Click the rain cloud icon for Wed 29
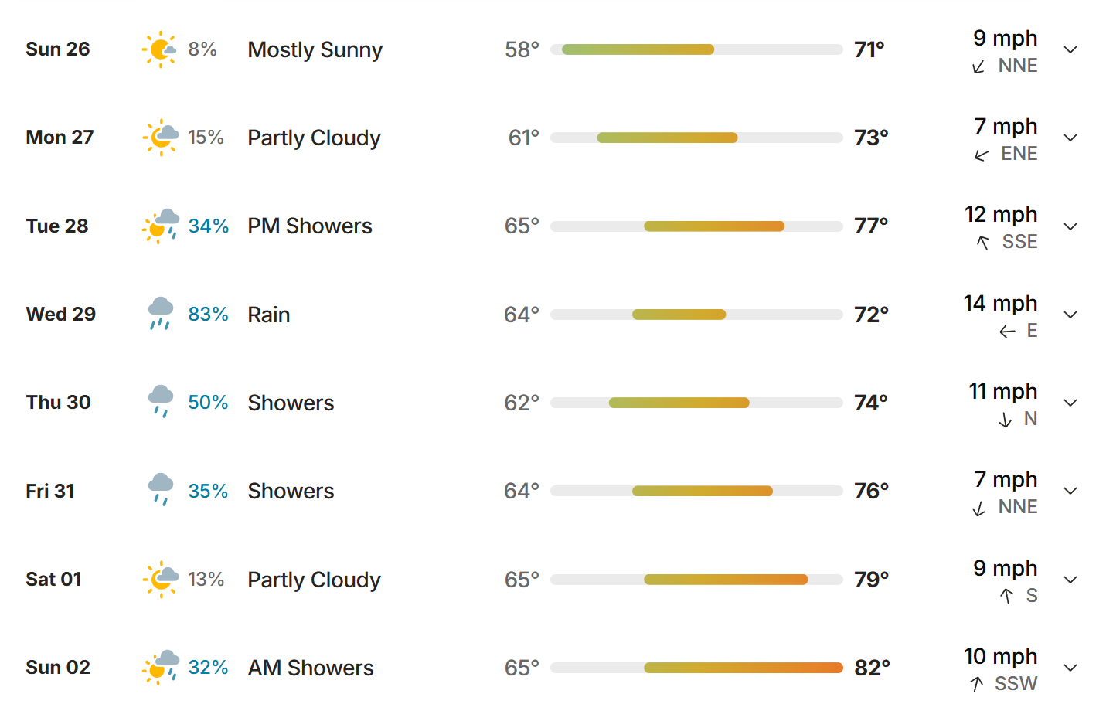 coord(161,314)
